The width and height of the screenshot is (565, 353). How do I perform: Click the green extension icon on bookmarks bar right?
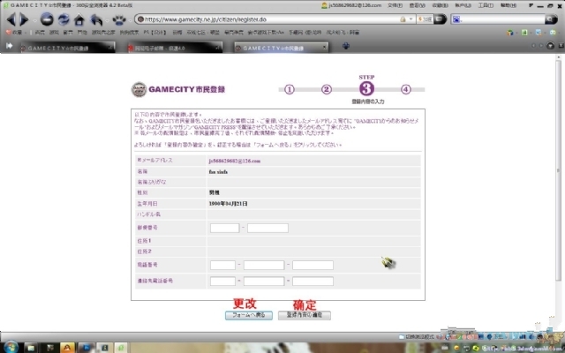524,33
